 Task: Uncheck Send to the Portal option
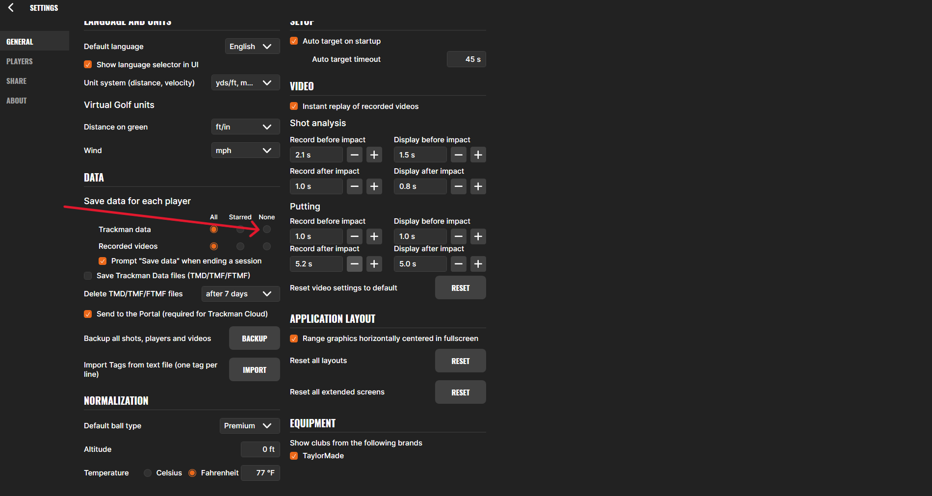[x=88, y=314]
